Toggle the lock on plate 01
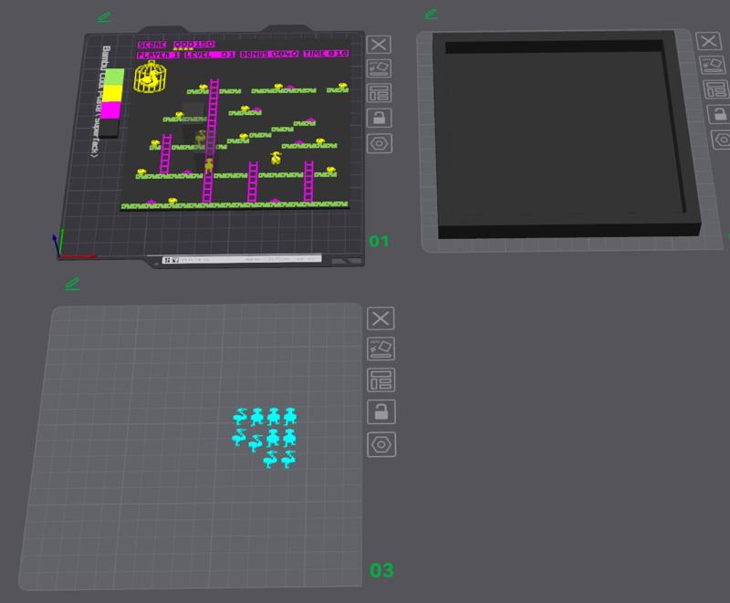The height and width of the screenshot is (603, 730). 379,119
